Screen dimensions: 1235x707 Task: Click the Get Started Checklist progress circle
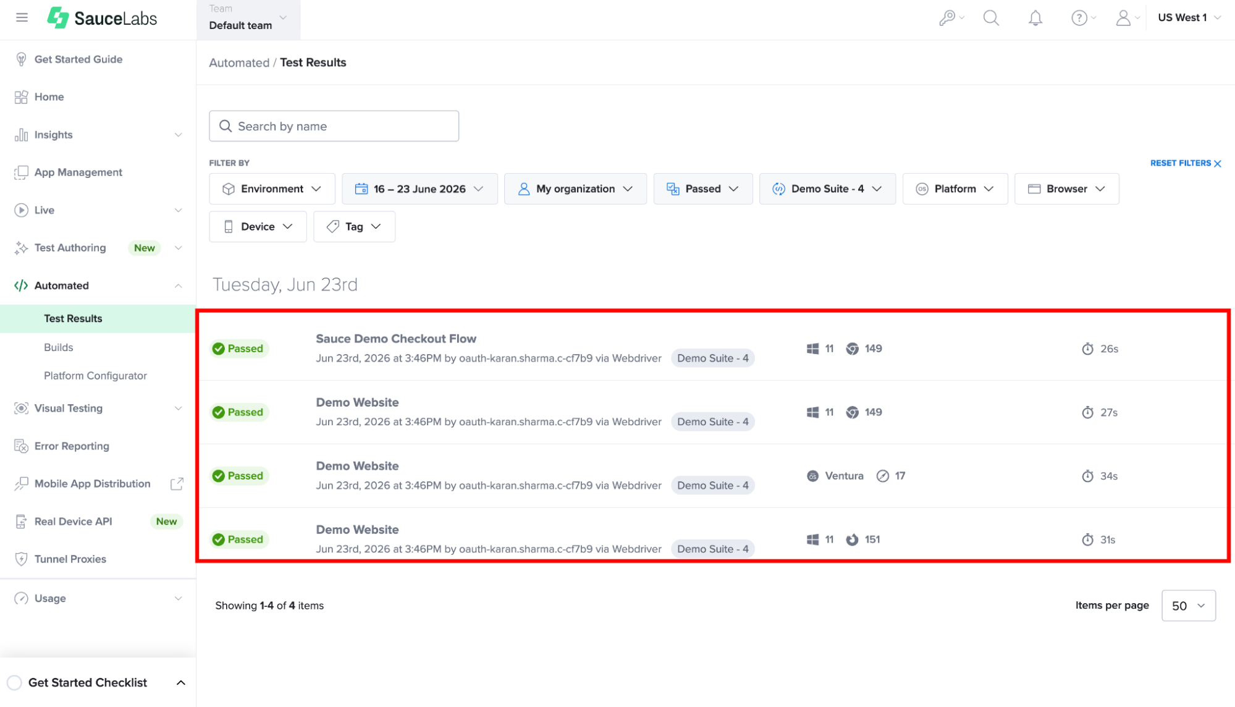click(15, 682)
